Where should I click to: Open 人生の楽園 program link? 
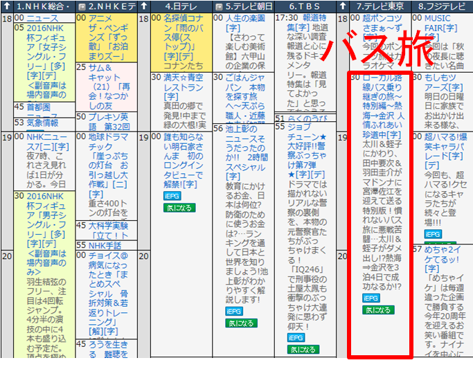246,23
